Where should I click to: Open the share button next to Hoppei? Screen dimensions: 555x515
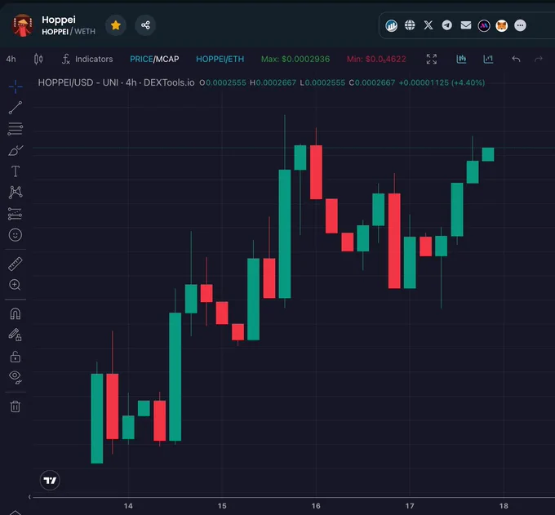tap(145, 25)
